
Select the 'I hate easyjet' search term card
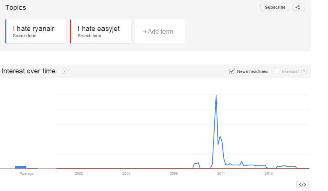pos(101,31)
